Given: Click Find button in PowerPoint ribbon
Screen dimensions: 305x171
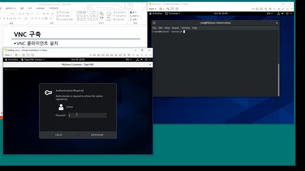Looking at the screenshot, I should tap(133, 12).
